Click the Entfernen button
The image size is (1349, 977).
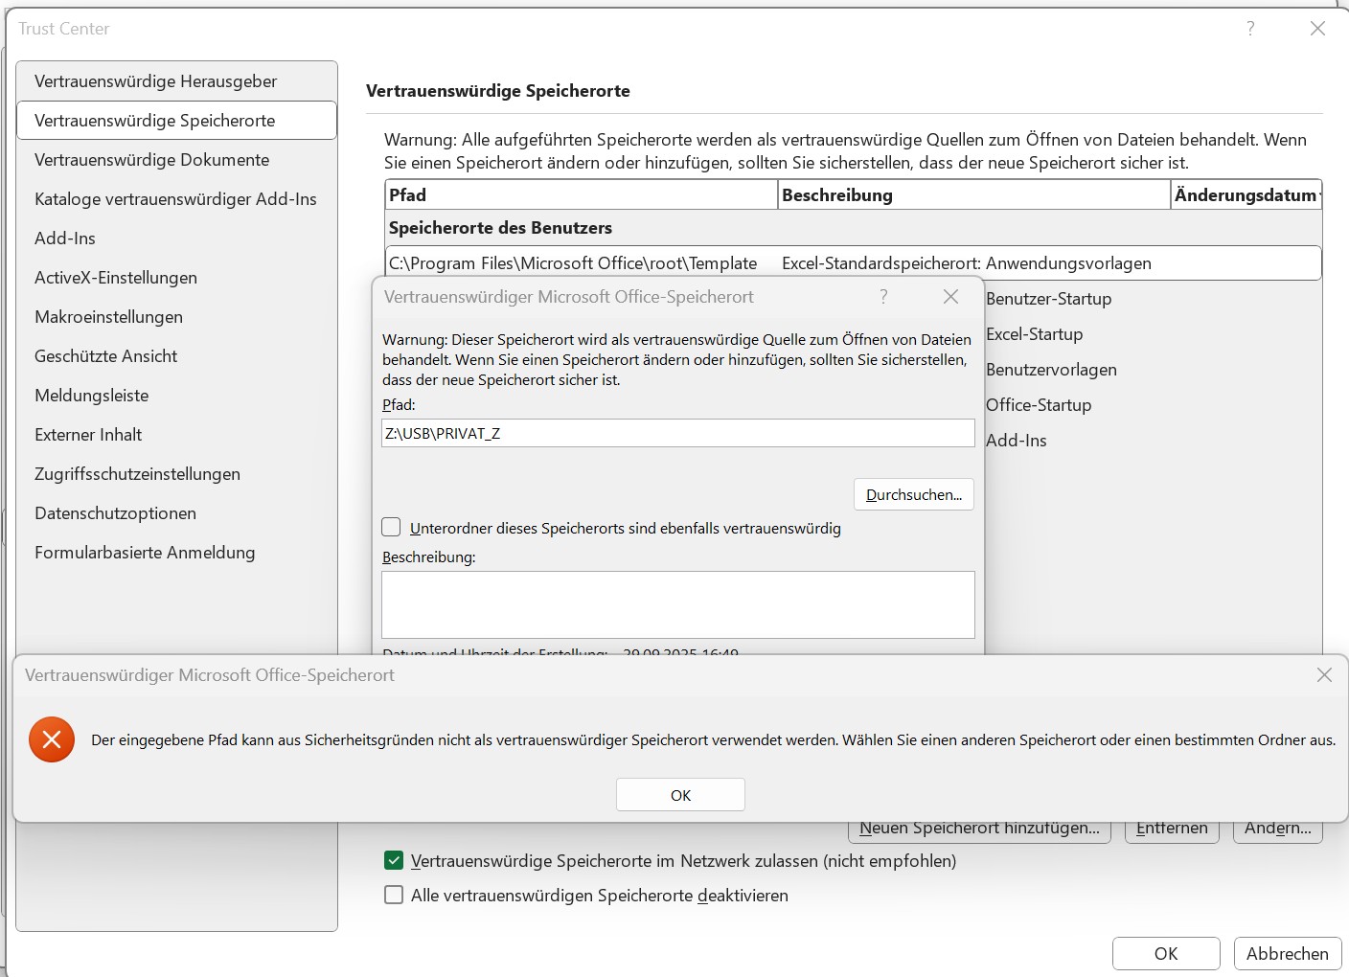(1172, 830)
